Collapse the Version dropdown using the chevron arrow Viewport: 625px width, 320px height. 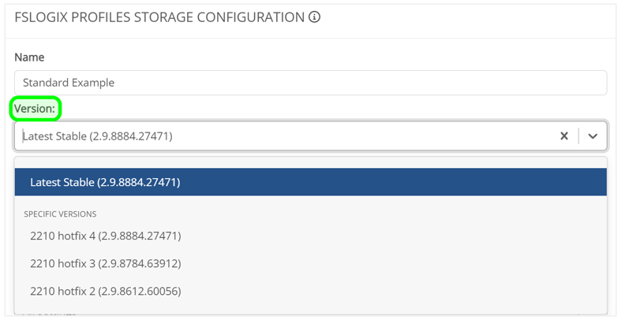click(593, 136)
